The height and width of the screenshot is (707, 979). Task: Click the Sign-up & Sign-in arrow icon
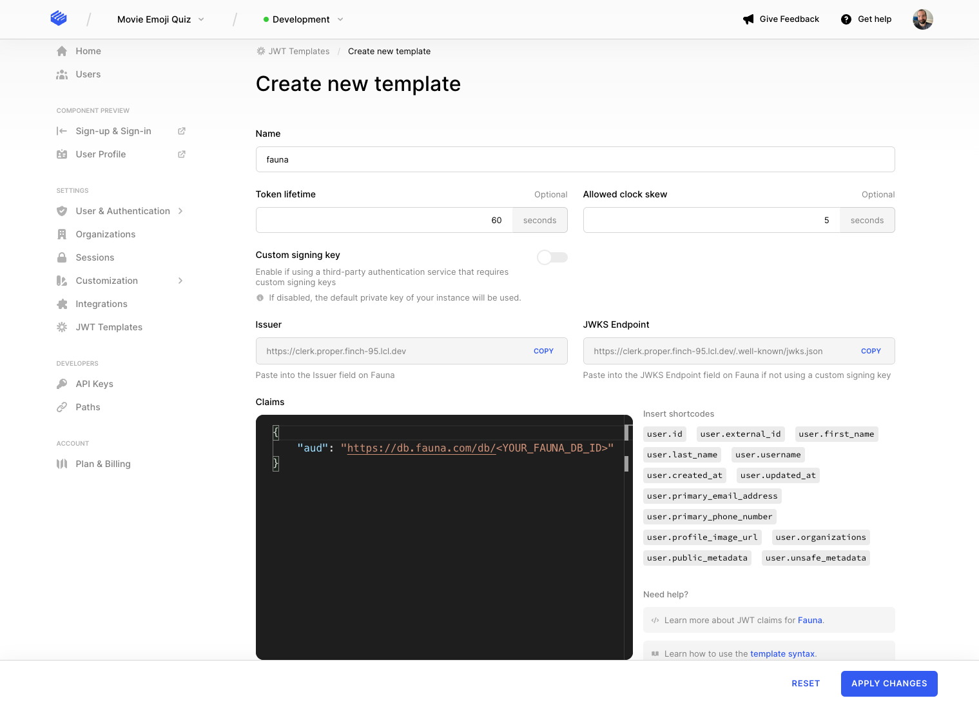click(62, 131)
